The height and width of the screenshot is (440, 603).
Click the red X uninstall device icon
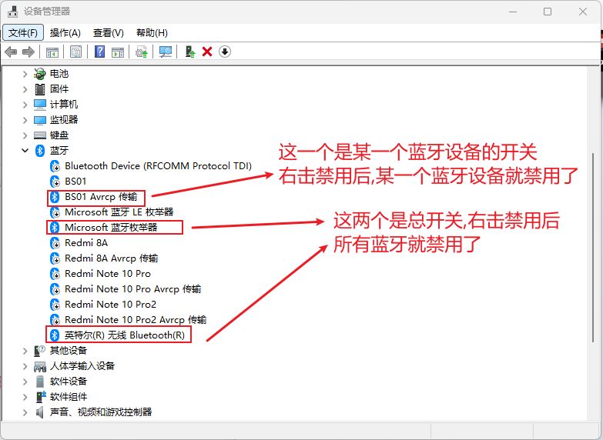tap(207, 52)
